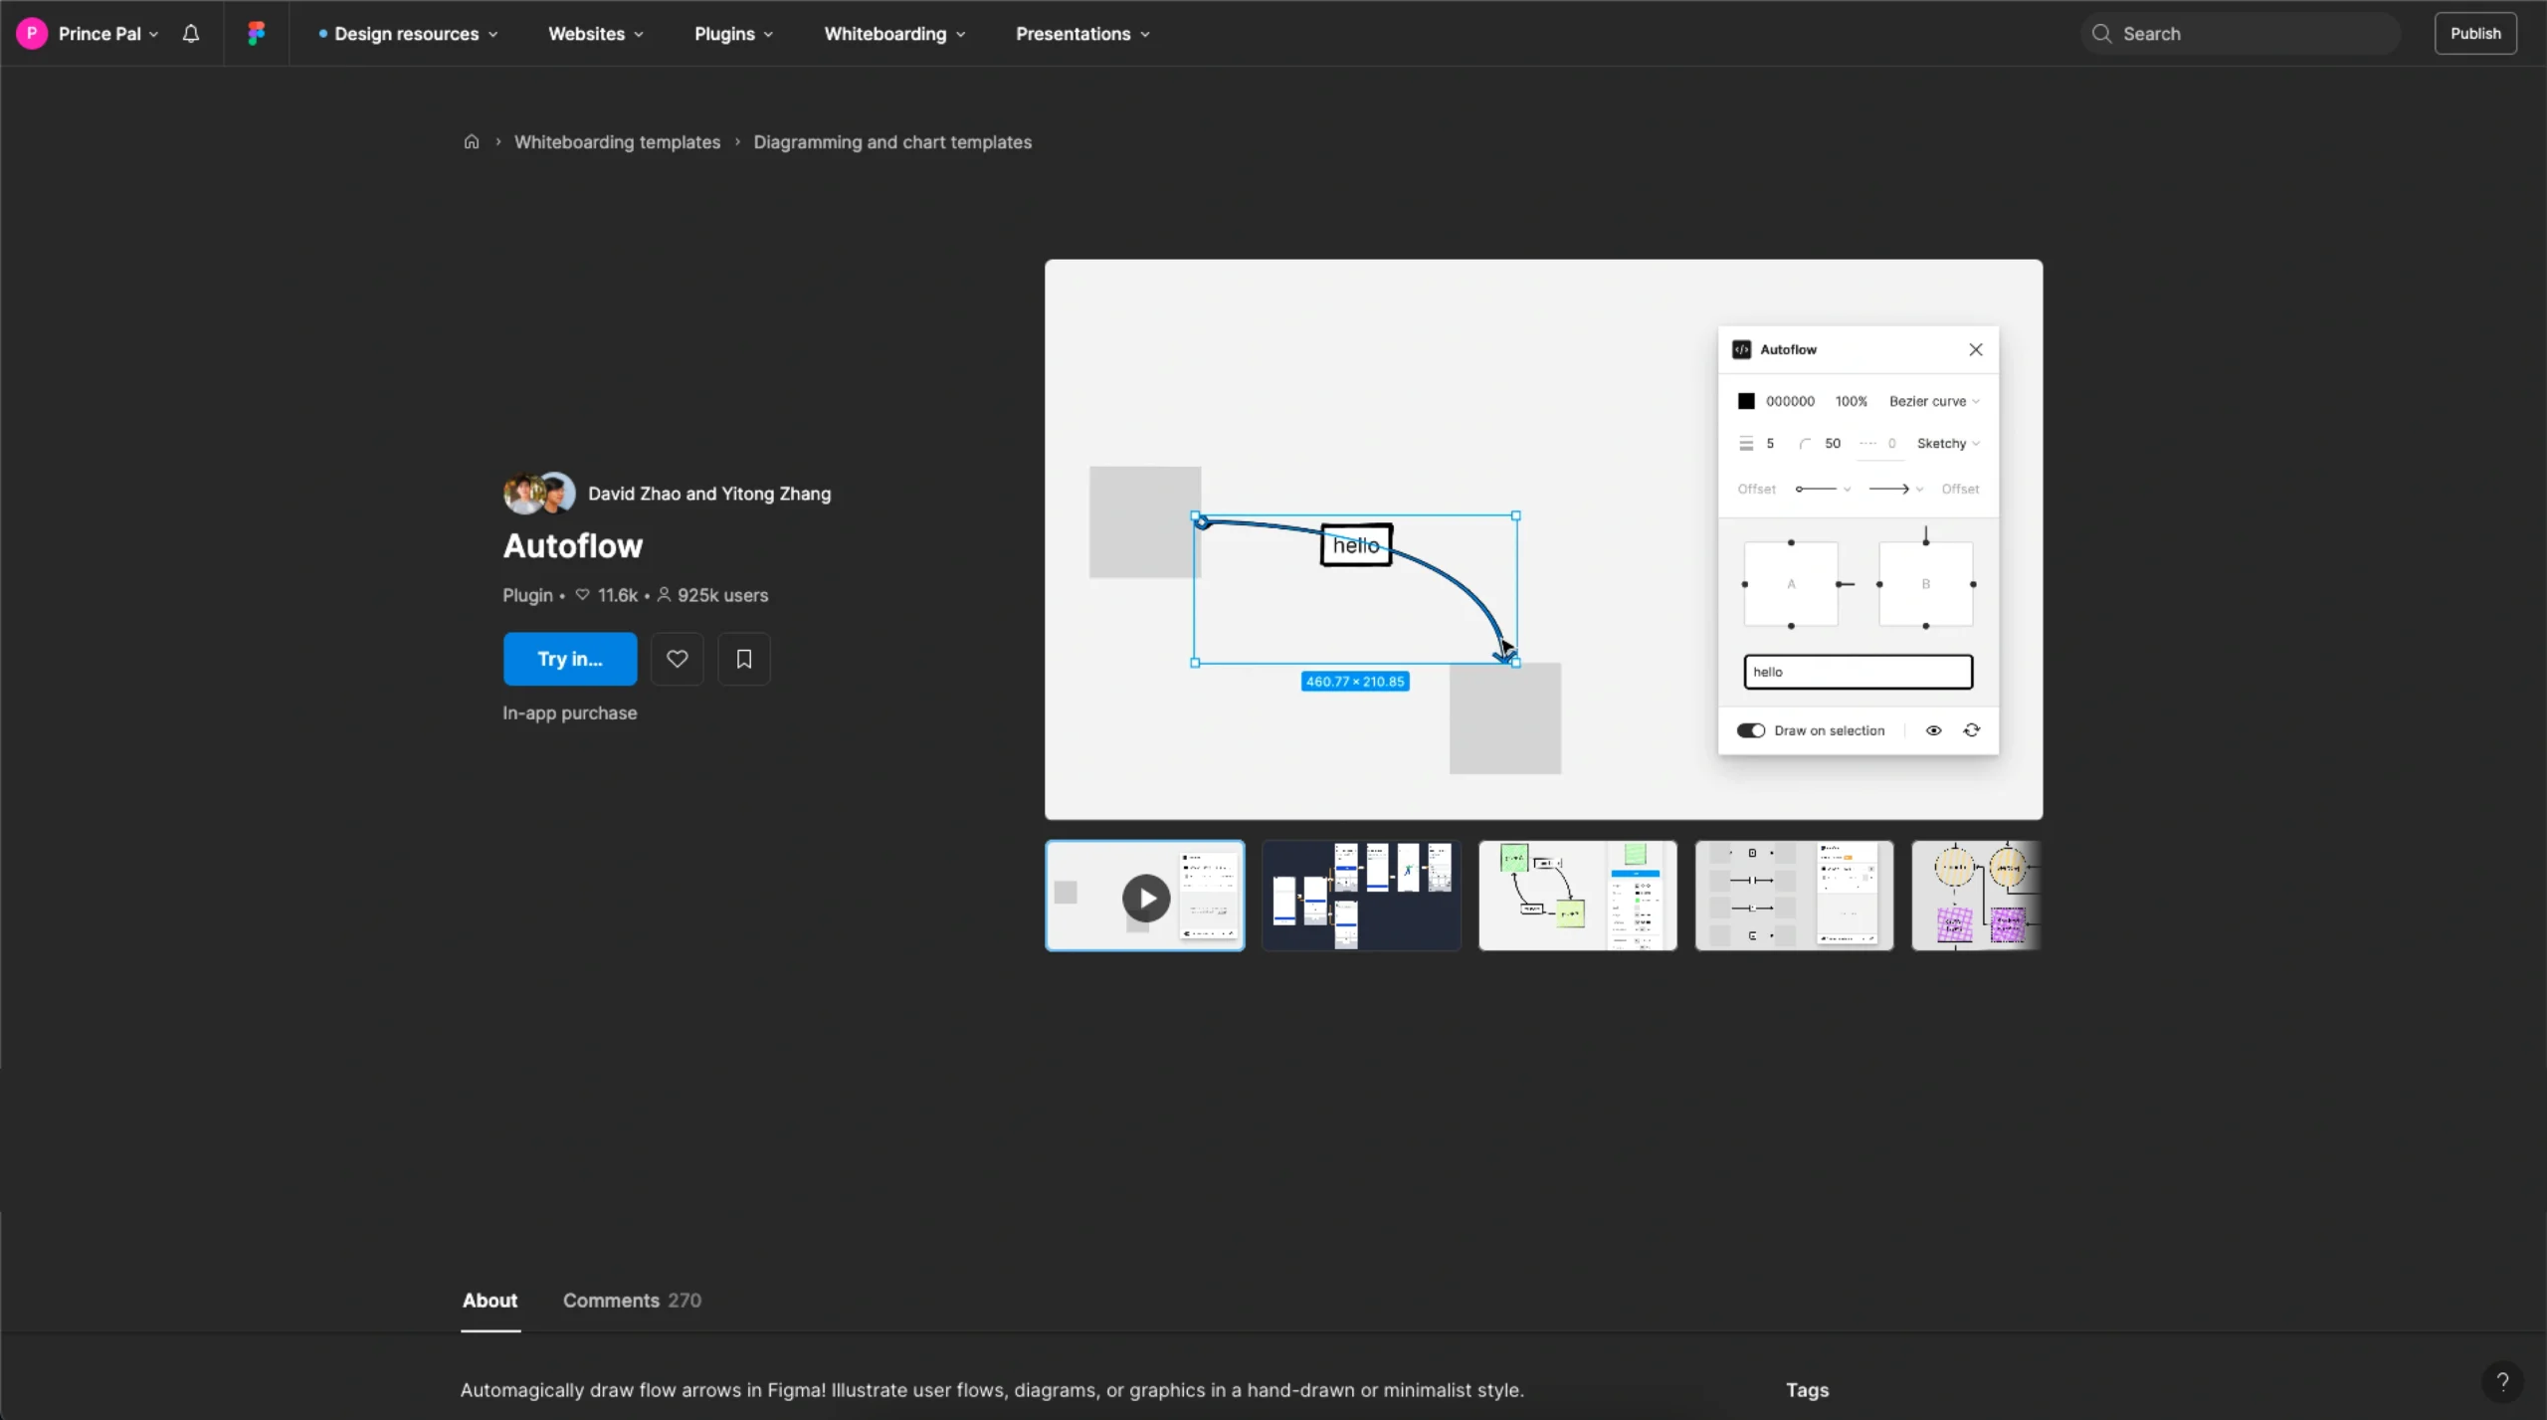Click the hello text field in Autoflow panel

[x=1859, y=672]
